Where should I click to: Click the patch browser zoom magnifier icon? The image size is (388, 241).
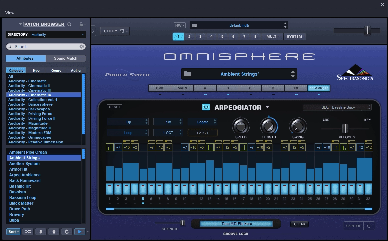69,24
